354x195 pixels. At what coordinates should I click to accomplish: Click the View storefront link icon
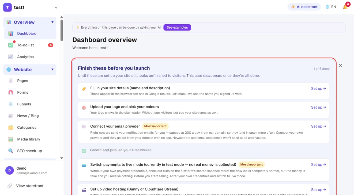coord(10,186)
